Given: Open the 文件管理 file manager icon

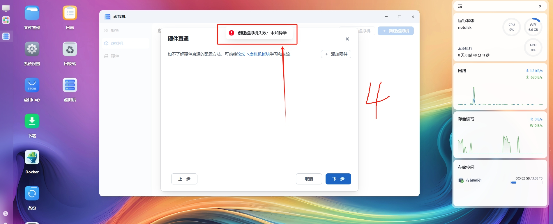Looking at the screenshot, I should (32, 13).
